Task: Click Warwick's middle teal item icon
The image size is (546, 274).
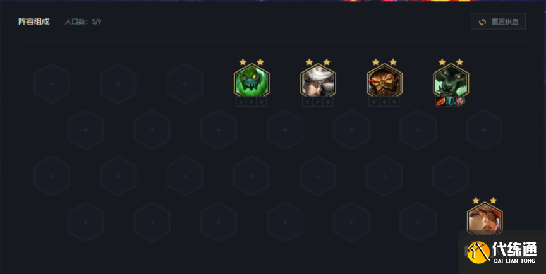Action: [451, 102]
